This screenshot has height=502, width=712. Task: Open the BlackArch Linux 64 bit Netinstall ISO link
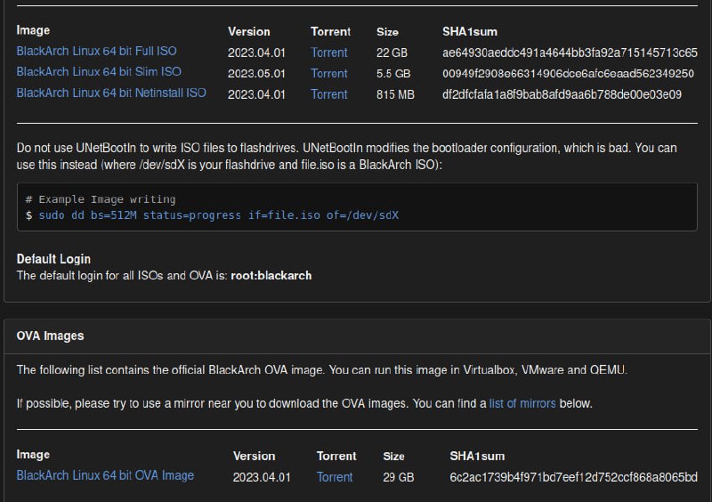click(x=111, y=93)
